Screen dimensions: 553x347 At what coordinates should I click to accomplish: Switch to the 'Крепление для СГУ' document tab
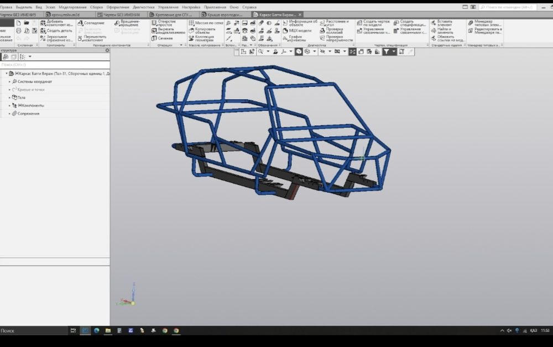coord(171,14)
